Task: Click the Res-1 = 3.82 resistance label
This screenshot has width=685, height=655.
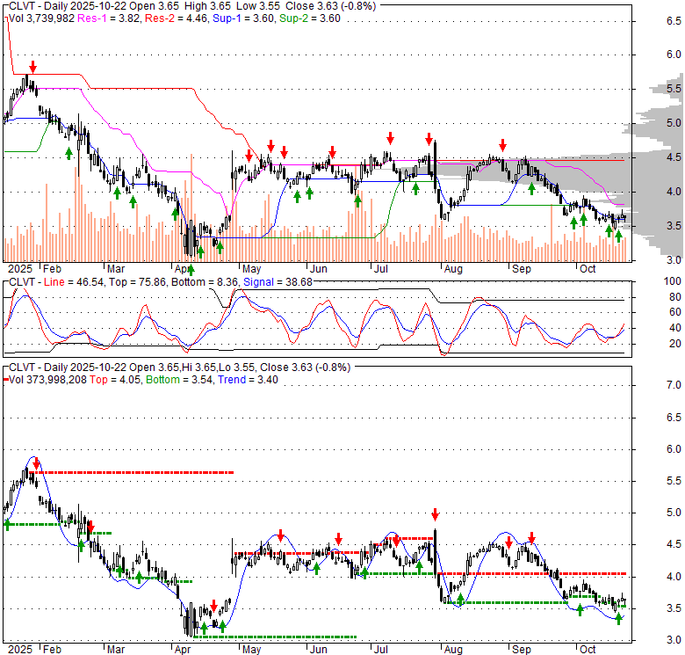Action: pyautogui.click(x=108, y=18)
